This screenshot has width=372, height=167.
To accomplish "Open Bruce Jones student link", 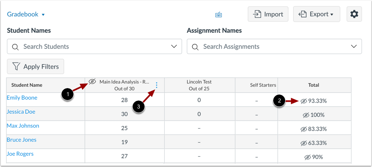I will coord(22,140).
